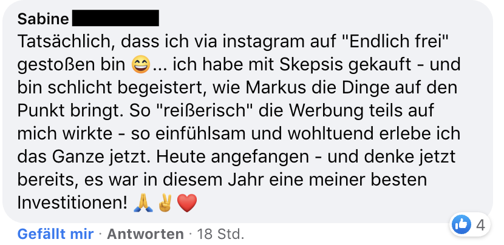Click the victory hand emoji
This screenshot has width=504, height=245.
point(165,203)
